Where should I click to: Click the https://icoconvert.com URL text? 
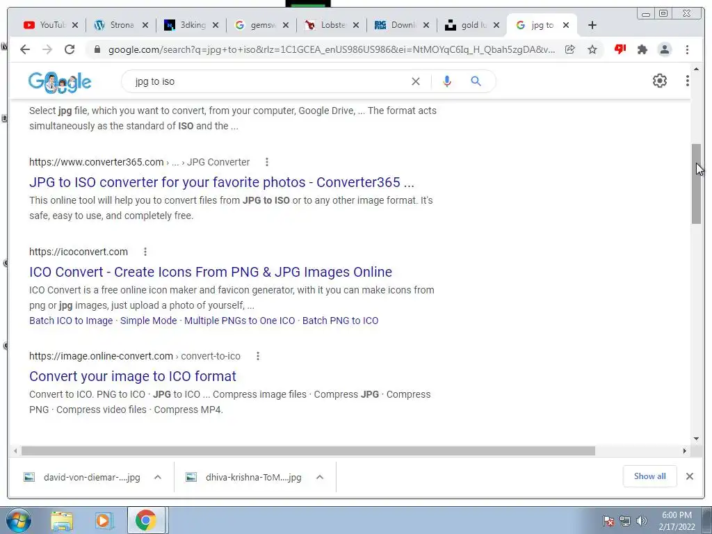[79, 252]
